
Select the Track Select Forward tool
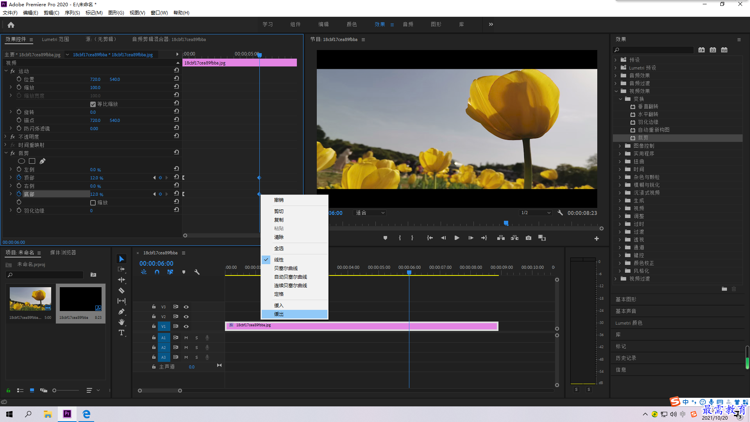coord(121,269)
